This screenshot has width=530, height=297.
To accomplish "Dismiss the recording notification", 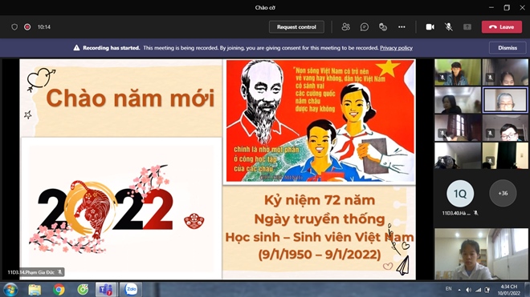I will click(x=508, y=48).
